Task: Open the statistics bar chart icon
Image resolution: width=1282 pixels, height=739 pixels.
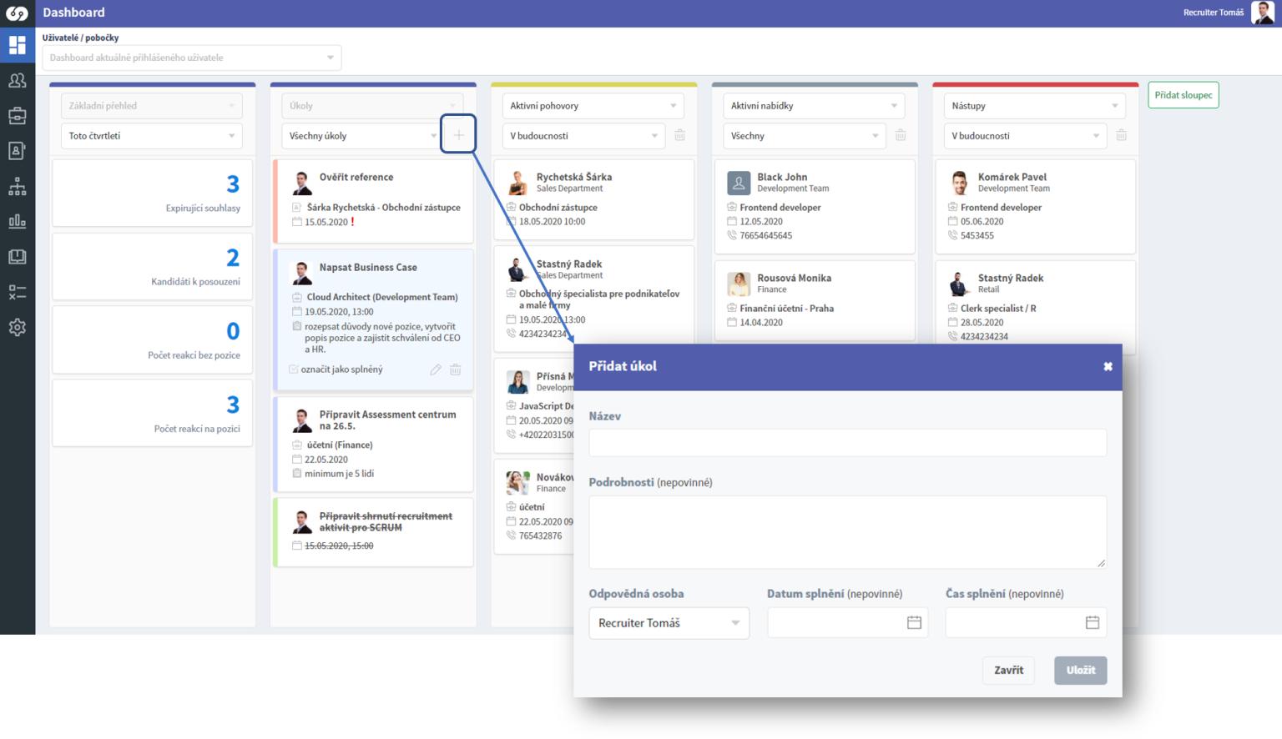Action: click(x=18, y=221)
